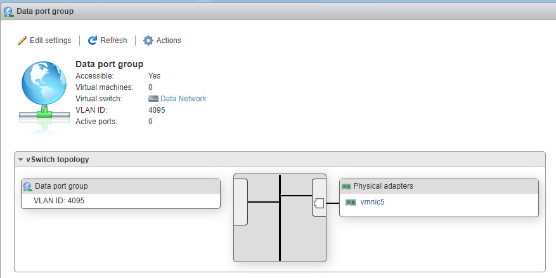
Task: Select Data port group header in topology
Action: point(61,186)
